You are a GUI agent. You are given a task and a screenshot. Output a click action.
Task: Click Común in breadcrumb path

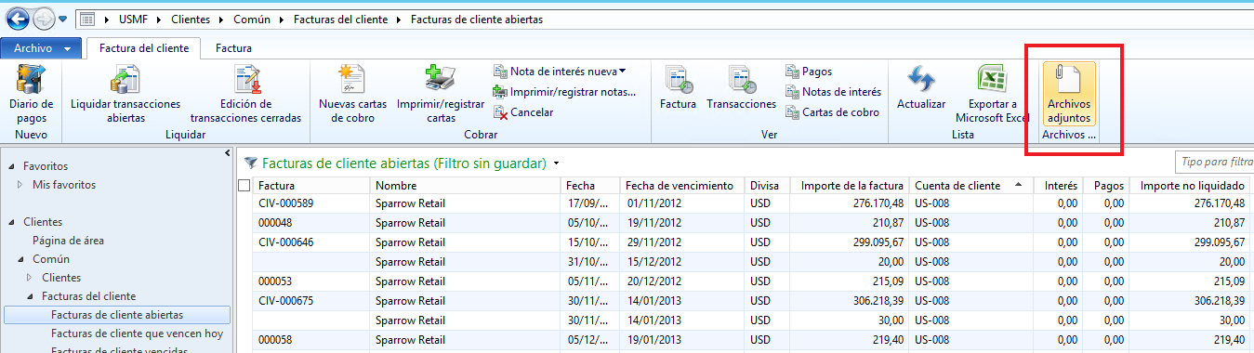[x=251, y=19]
